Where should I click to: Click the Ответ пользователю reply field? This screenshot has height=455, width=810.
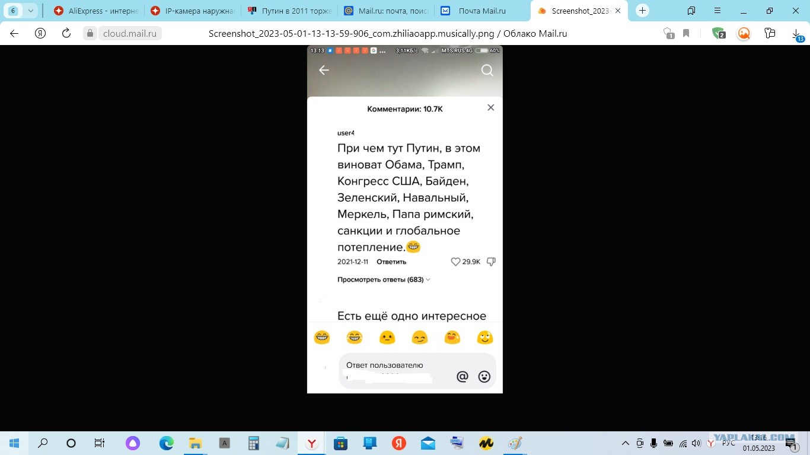(417, 371)
